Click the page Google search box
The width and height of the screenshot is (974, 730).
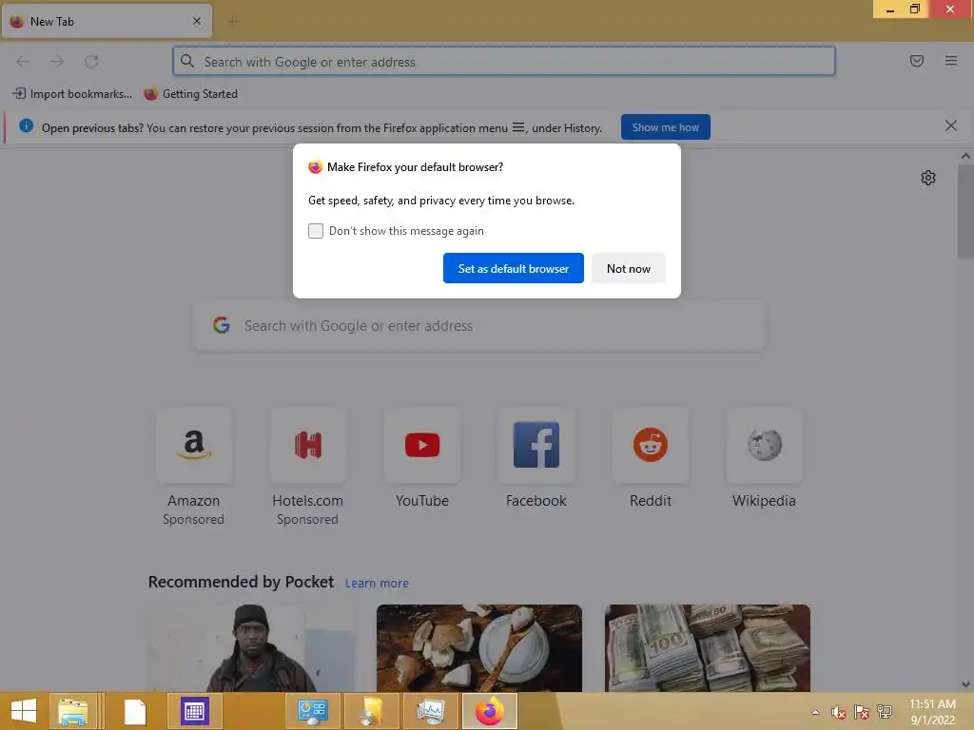click(x=479, y=326)
